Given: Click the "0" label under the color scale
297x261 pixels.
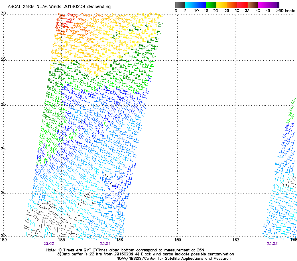Looking at the screenshot, I should [x=176, y=11].
